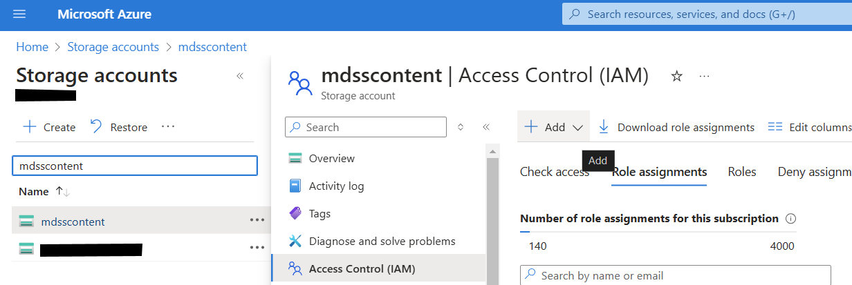The height and width of the screenshot is (285, 852).
Task: Click the Search by name or email field
Action: pyautogui.click(x=675, y=275)
